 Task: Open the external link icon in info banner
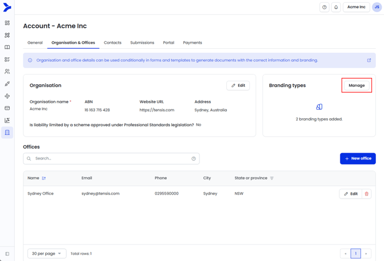click(x=369, y=60)
